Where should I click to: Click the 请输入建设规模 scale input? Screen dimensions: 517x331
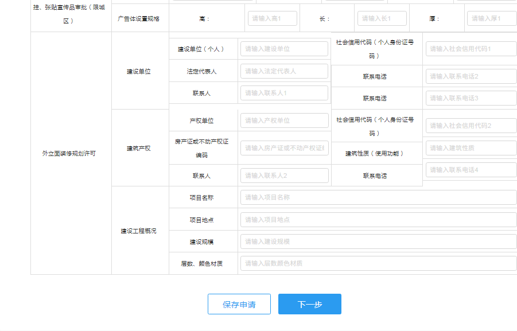[x=378, y=242]
